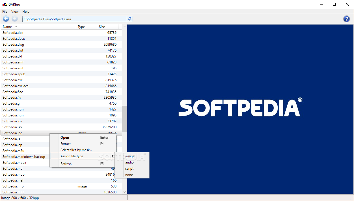Select the Softpedia.dxf entry

coord(61,56)
